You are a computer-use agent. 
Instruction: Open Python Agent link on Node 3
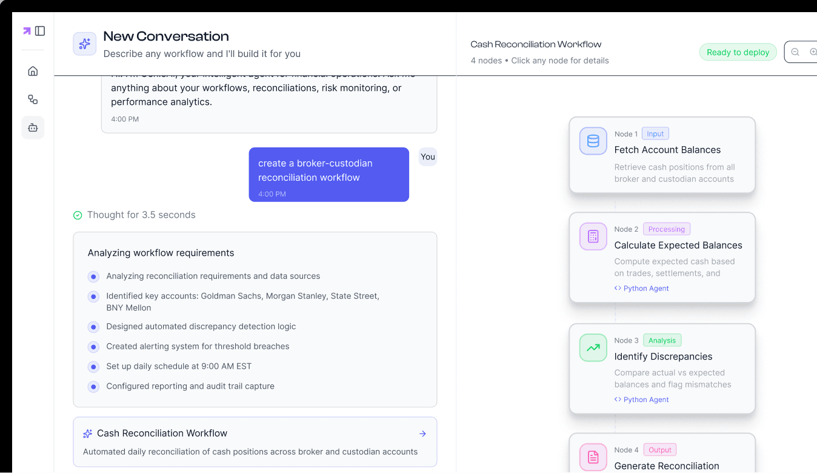642,400
